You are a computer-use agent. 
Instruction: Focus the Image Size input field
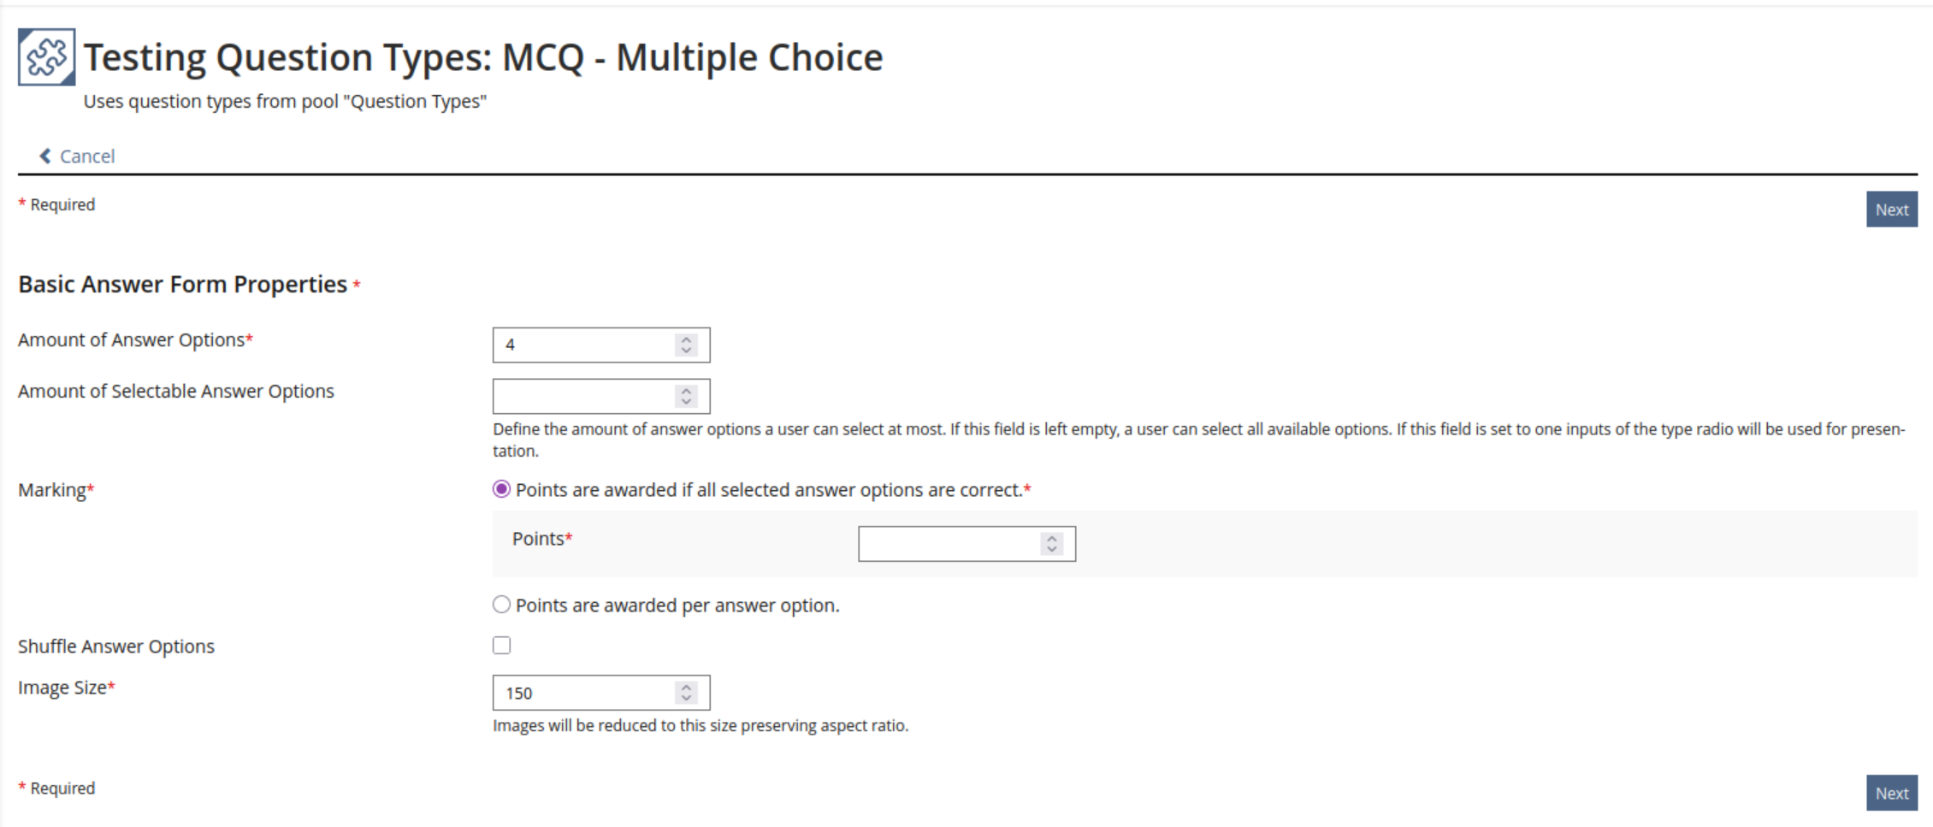click(x=601, y=693)
